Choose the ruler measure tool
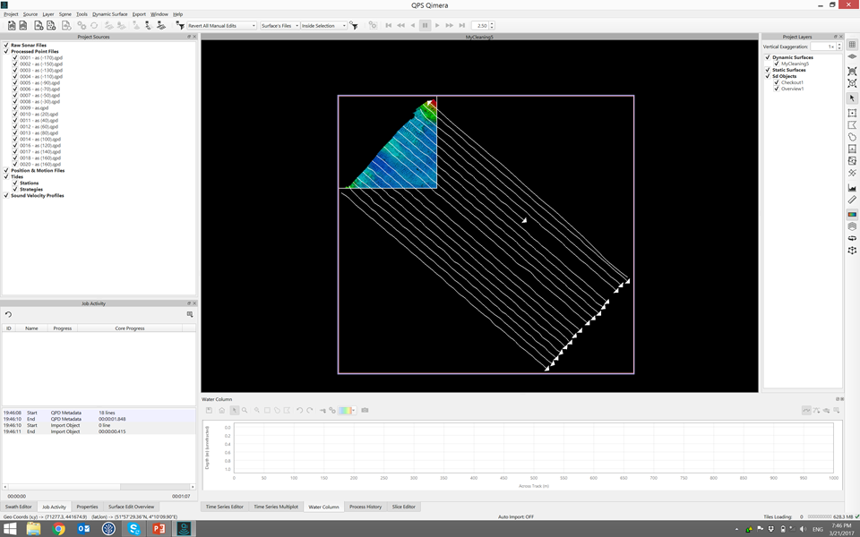This screenshot has width=860, height=537. click(852, 200)
